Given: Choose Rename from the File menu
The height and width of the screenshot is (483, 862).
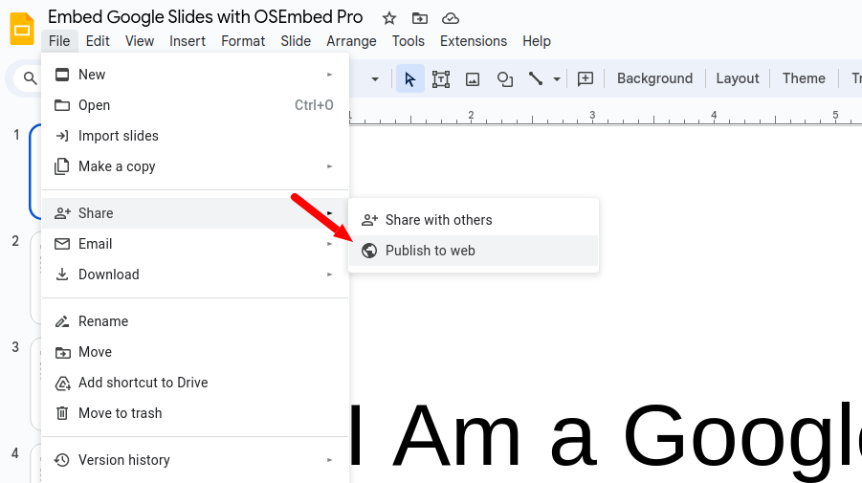Looking at the screenshot, I should point(195,321).
